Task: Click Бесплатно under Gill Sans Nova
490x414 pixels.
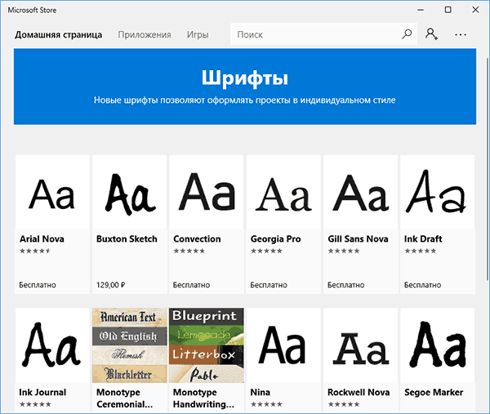Action: click(346, 285)
